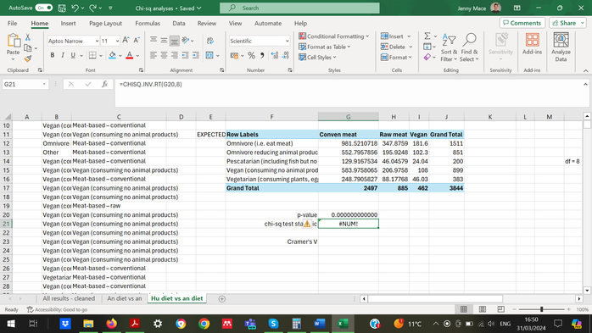
Task: Click the AutoSum sigma icon
Action: [x=427, y=36]
